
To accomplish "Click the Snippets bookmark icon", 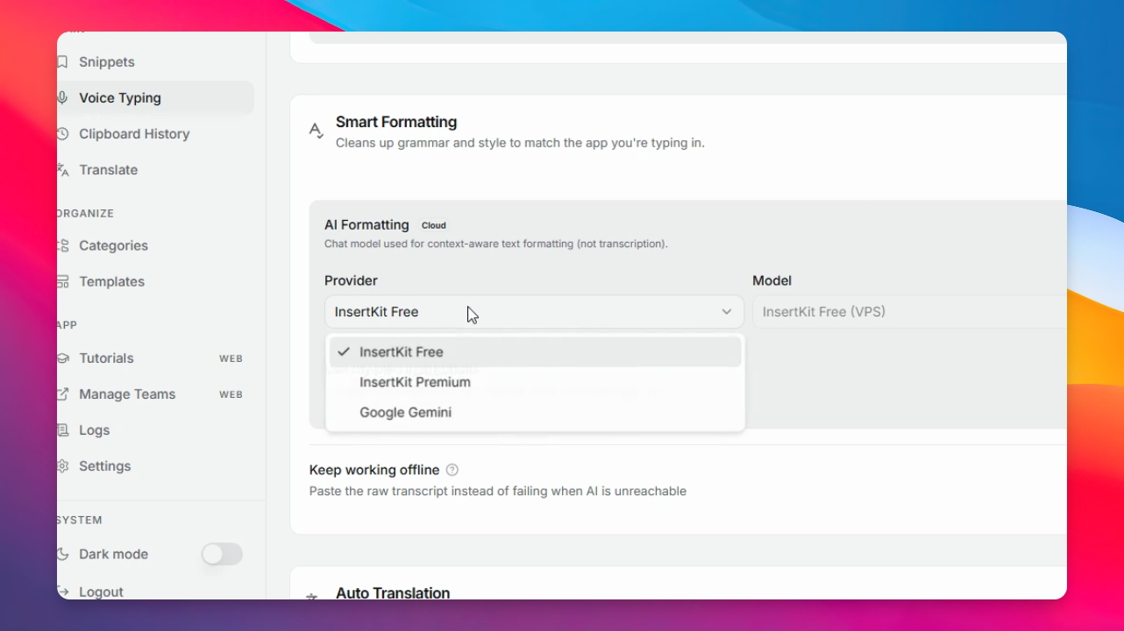I will coord(62,62).
